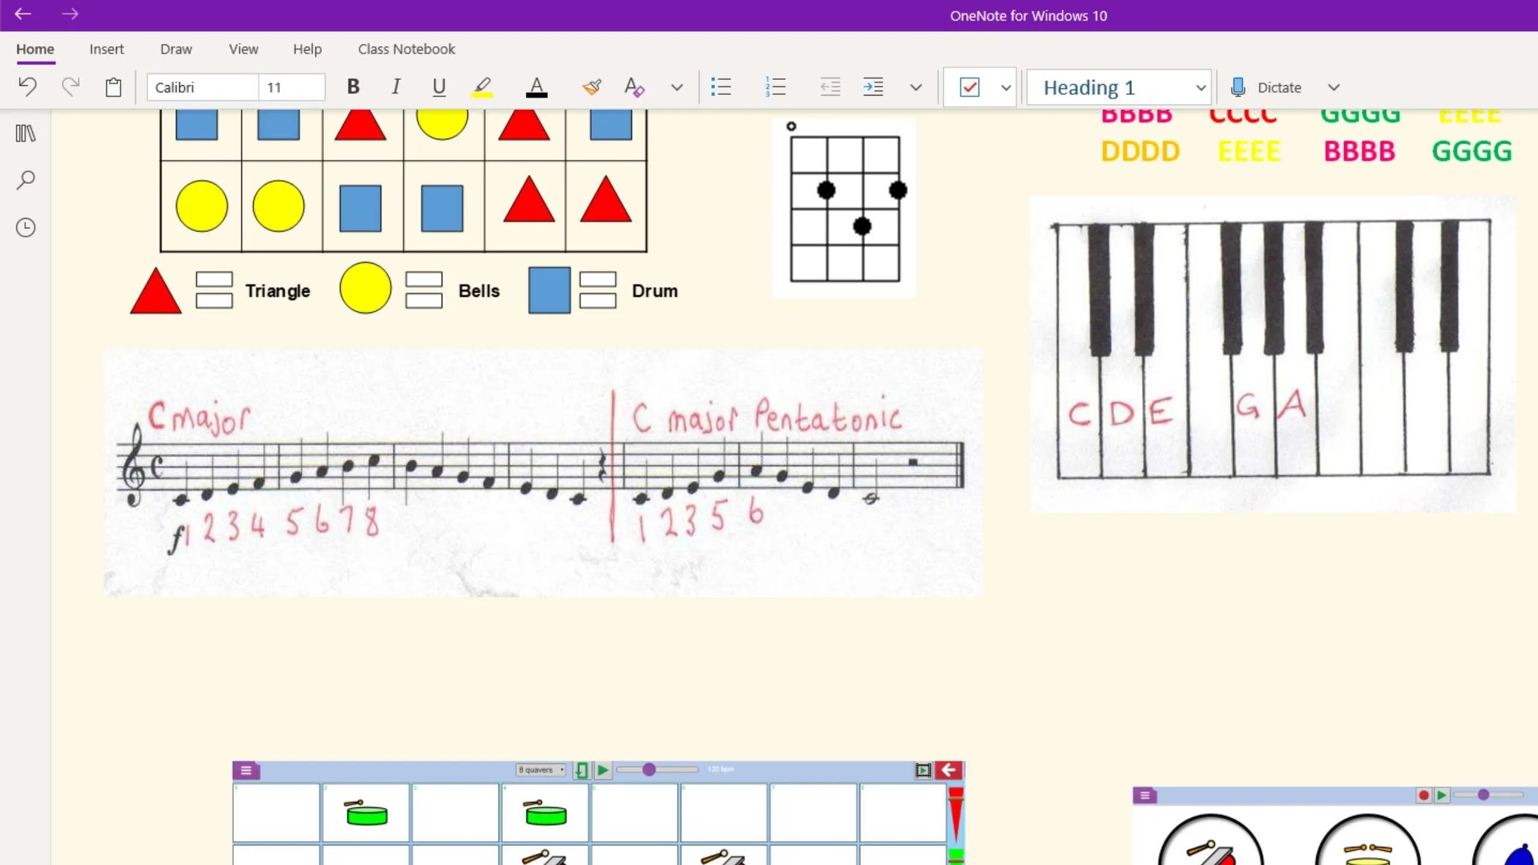Open the Heading 1 styles dropdown
1538x865 pixels.
point(1119,88)
